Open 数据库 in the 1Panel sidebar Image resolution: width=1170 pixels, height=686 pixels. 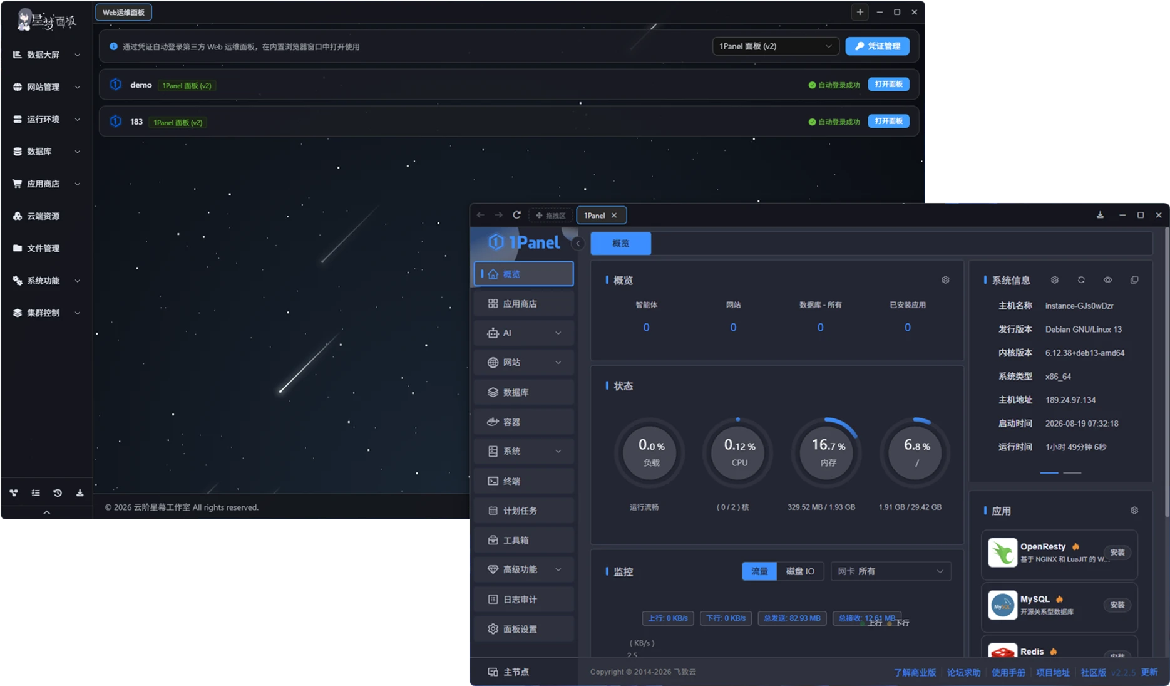(x=524, y=392)
